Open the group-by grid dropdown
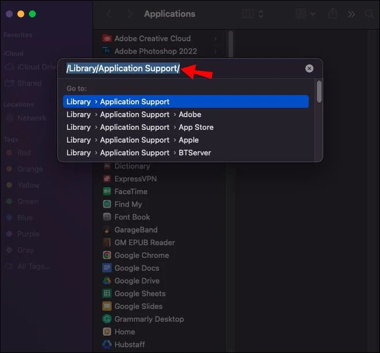 tap(306, 14)
